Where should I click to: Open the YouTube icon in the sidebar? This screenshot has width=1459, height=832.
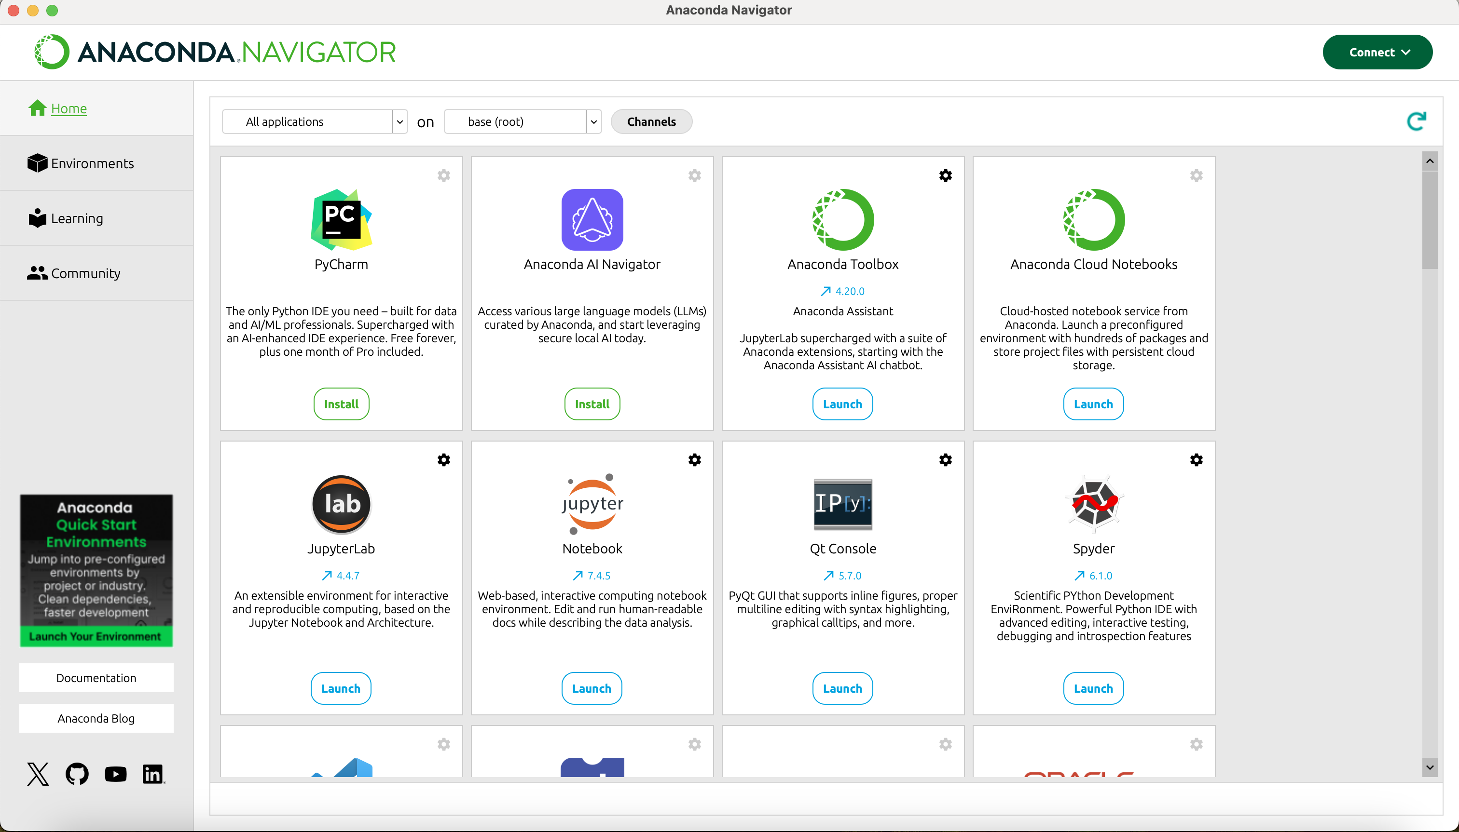[x=115, y=774]
